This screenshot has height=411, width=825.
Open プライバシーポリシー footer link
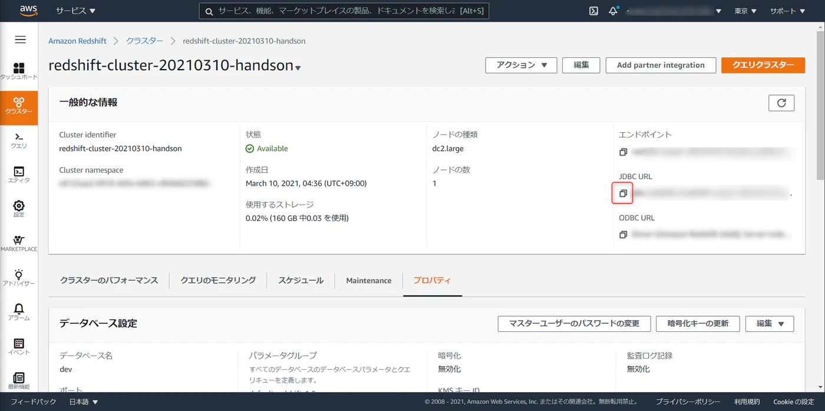(688, 402)
